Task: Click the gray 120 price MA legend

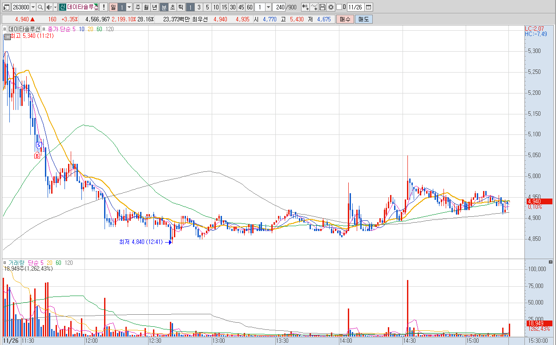Action: pos(109,29)
